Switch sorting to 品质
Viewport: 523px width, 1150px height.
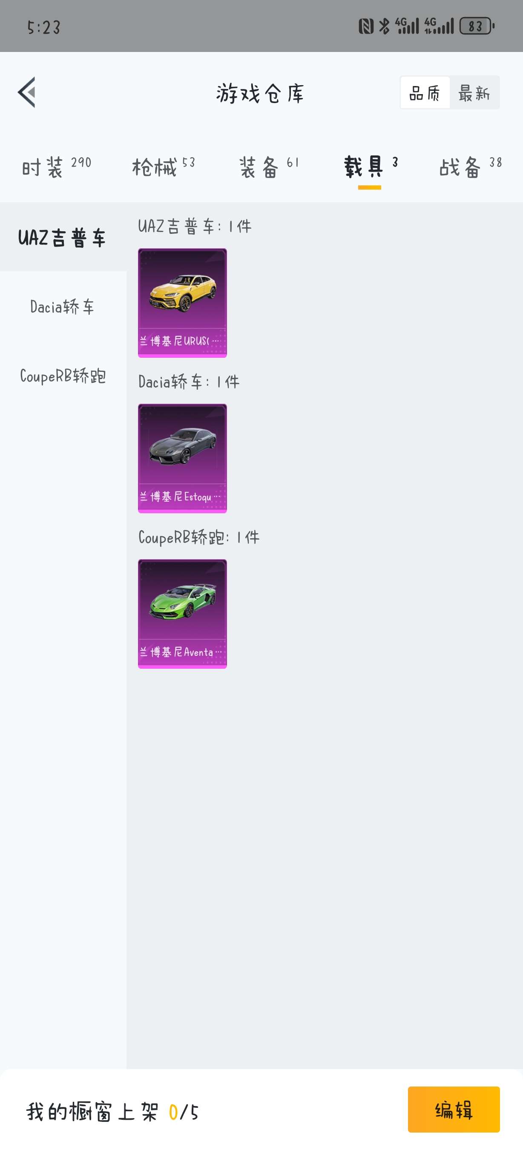click(x=425, y=93)
